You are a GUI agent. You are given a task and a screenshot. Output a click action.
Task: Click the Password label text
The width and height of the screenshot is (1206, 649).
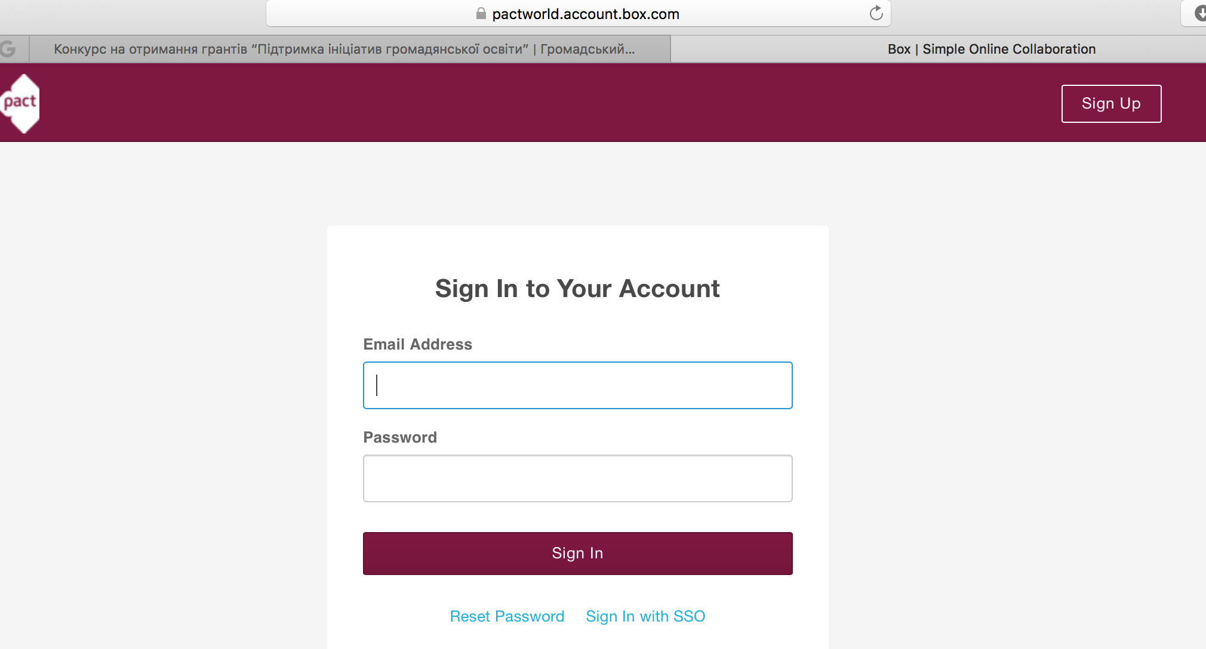pos(400,437)
